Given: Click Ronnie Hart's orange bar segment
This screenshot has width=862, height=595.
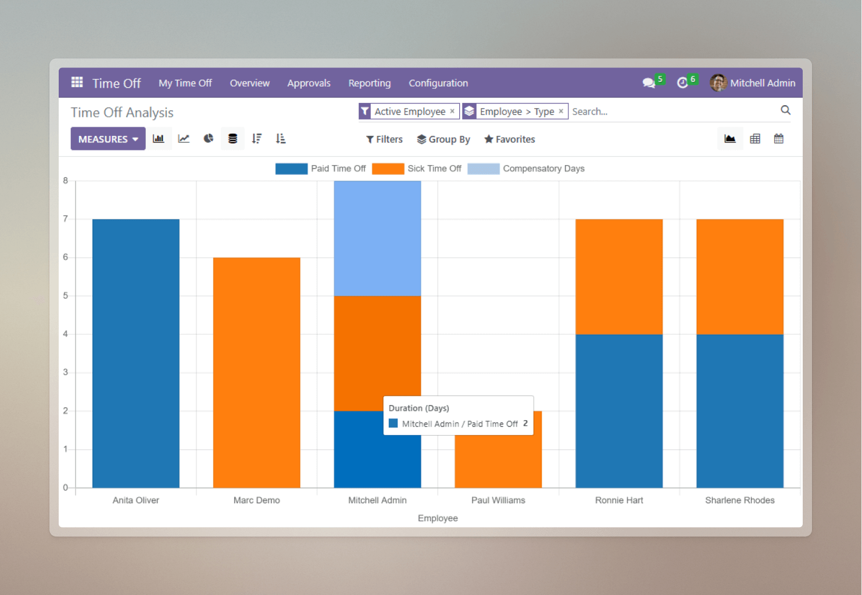Looking at the screenshot, I should pos(619,277).
